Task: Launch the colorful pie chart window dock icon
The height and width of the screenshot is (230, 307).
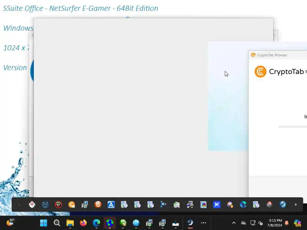Action: (x=204, y=205)
